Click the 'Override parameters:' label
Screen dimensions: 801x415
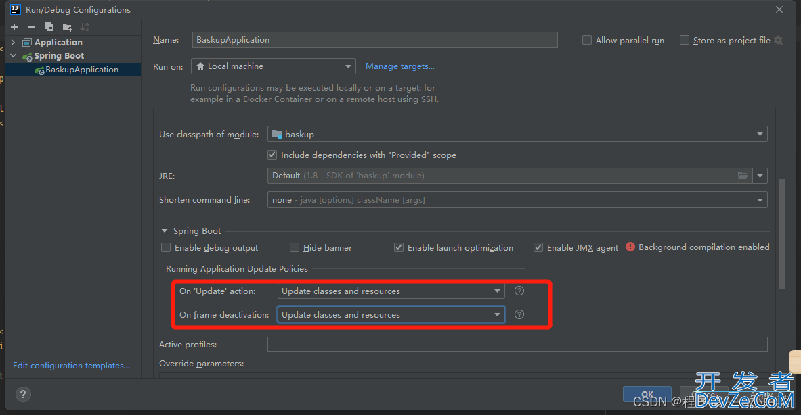click(x=201, y=364)
